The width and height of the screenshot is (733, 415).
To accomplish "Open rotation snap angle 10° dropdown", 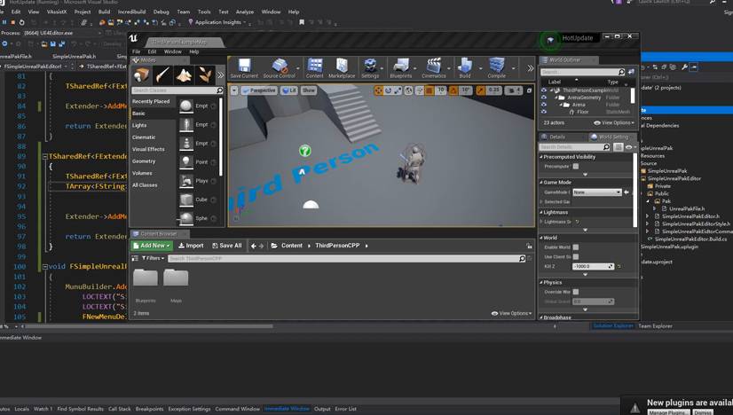I will 466,90.
